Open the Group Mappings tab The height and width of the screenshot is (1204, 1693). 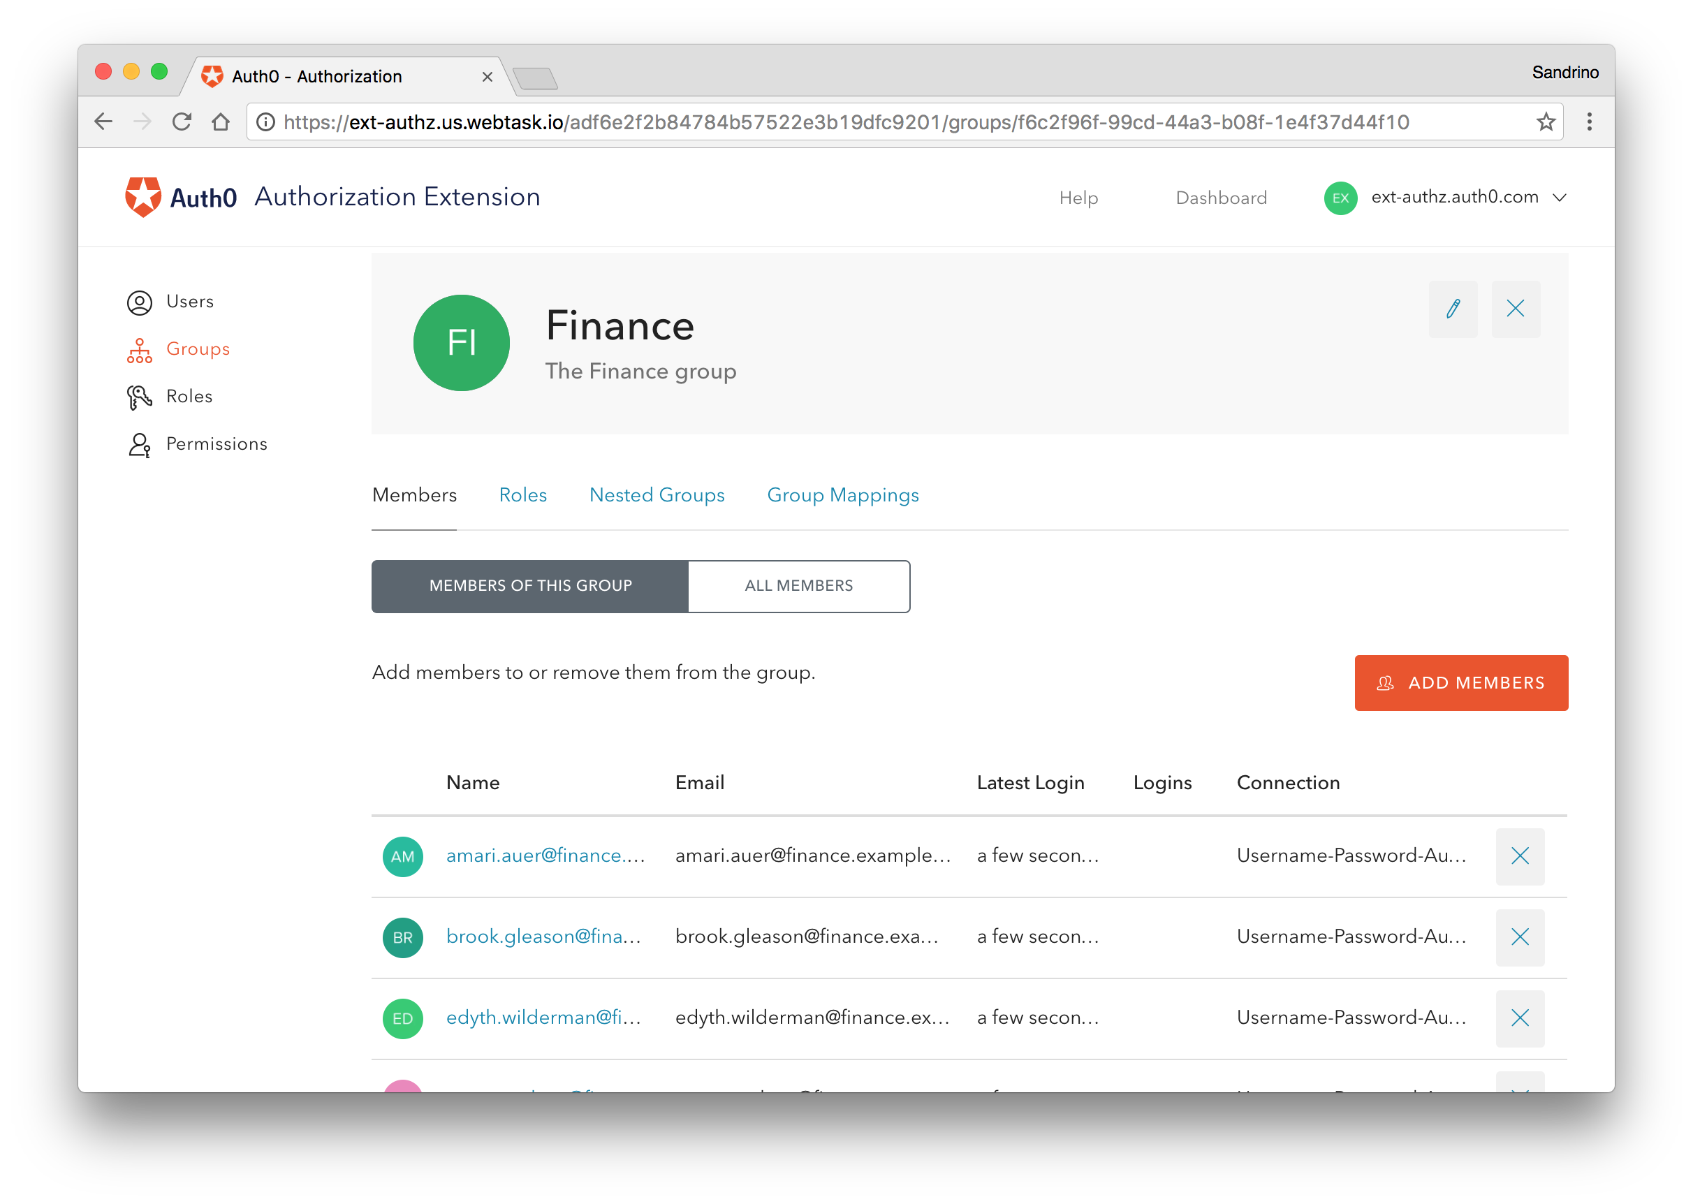click(842, 495)
